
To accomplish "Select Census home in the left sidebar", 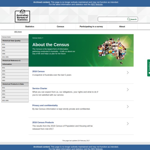I will (6, 37).
